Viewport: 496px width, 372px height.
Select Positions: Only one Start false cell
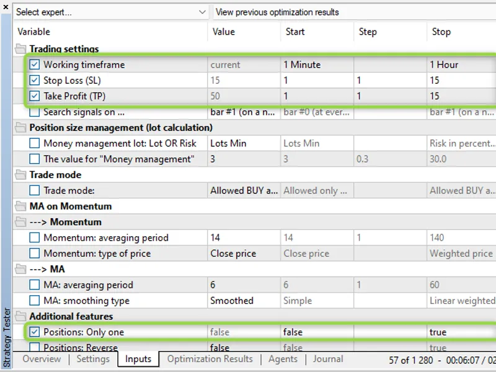(317, 332)
